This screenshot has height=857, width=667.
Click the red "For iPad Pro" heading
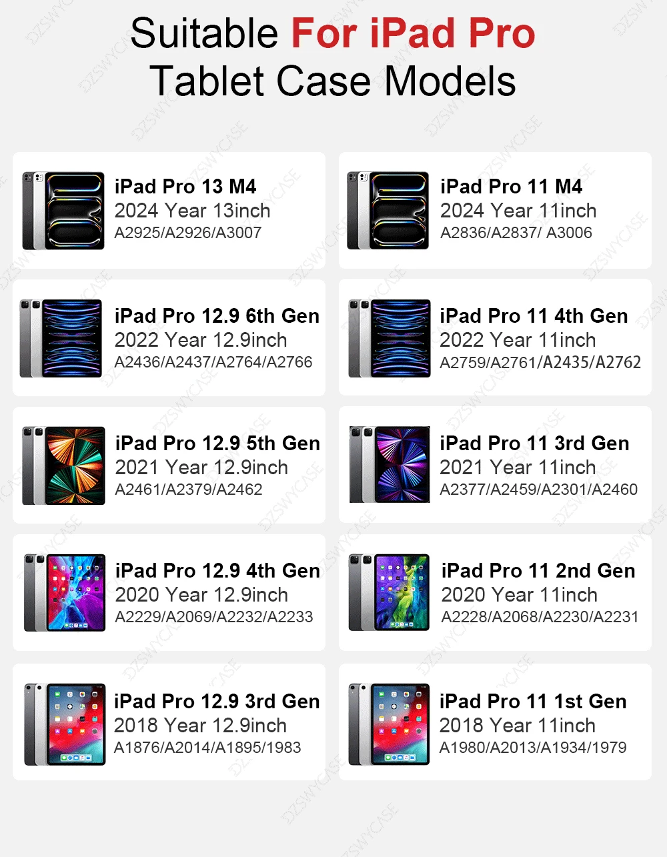[x=414, y=33]
